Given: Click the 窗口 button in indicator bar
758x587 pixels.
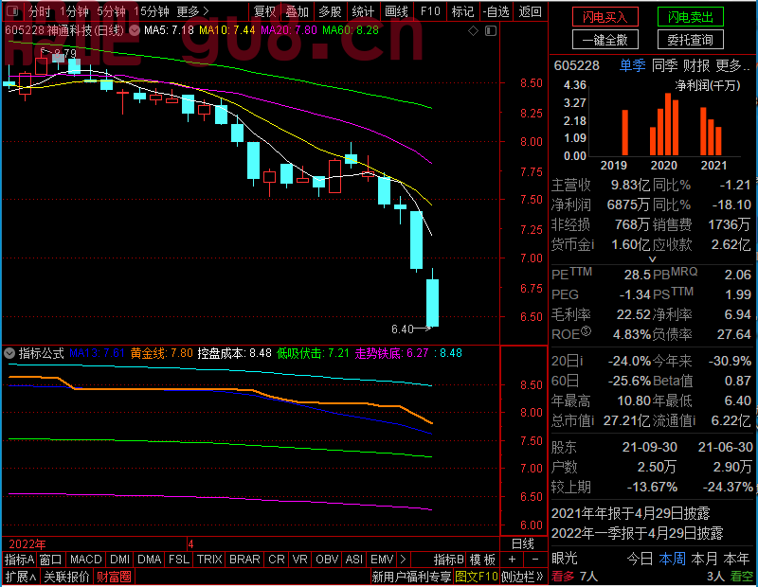Looking at the screenshot, I should tap(51, 560).
